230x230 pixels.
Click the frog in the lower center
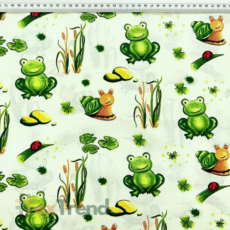[x=144, y=174]
